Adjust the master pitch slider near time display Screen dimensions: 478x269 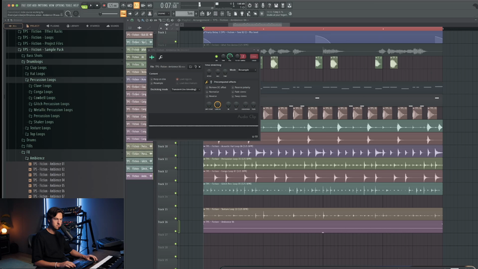pos(199,5)
